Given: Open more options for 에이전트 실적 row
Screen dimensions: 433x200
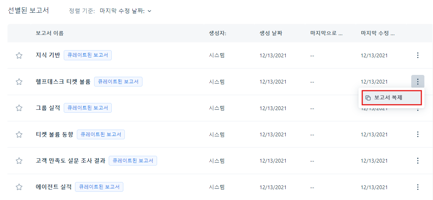Looking at the screenshot, I should pos(418,187).
